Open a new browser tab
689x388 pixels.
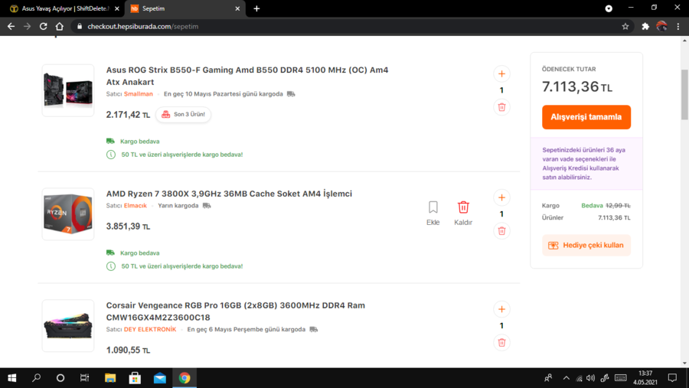(256, 8)
